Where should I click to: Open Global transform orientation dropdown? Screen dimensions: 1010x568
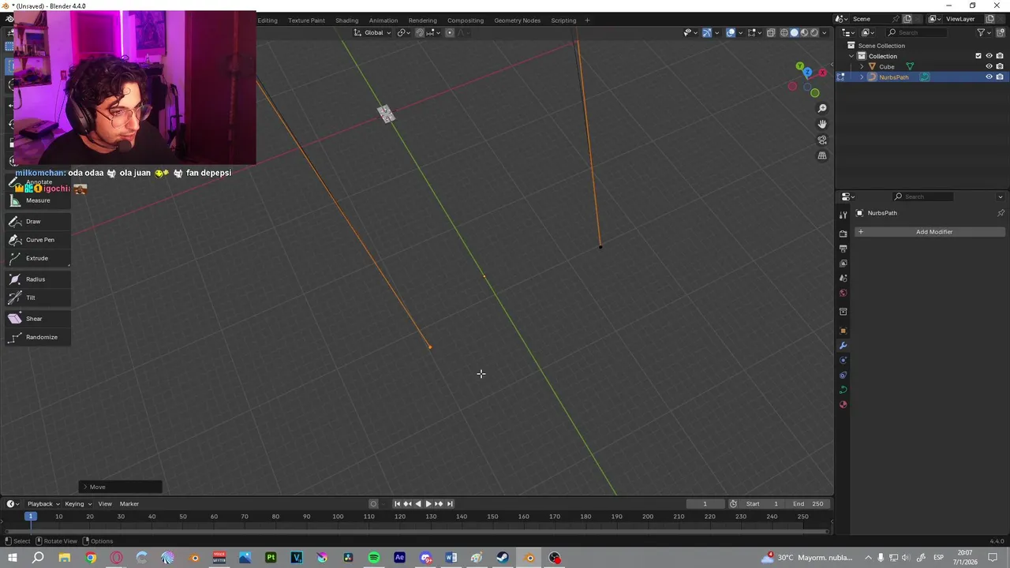(x=372, y=32)
